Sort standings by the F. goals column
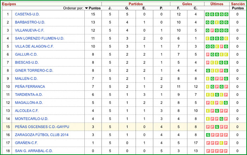Image resolution: width=247 pixels, height=155 pixels. (179, 8)
